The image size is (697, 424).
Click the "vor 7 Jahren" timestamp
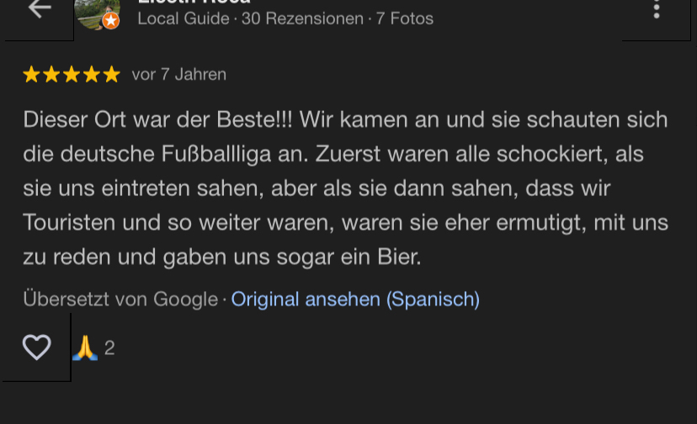point(178,75)
